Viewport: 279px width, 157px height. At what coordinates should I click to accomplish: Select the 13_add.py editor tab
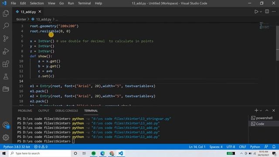pos(28,12)
